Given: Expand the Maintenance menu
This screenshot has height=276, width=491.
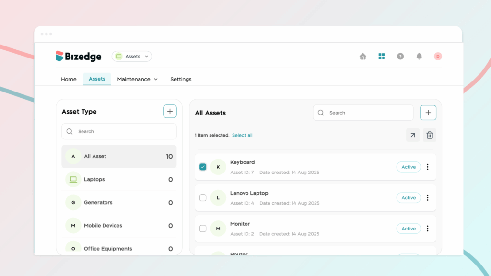Looking at the screenshot, I should point(137,79).
